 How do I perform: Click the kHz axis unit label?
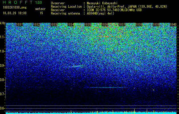click(x=3, y=23)
